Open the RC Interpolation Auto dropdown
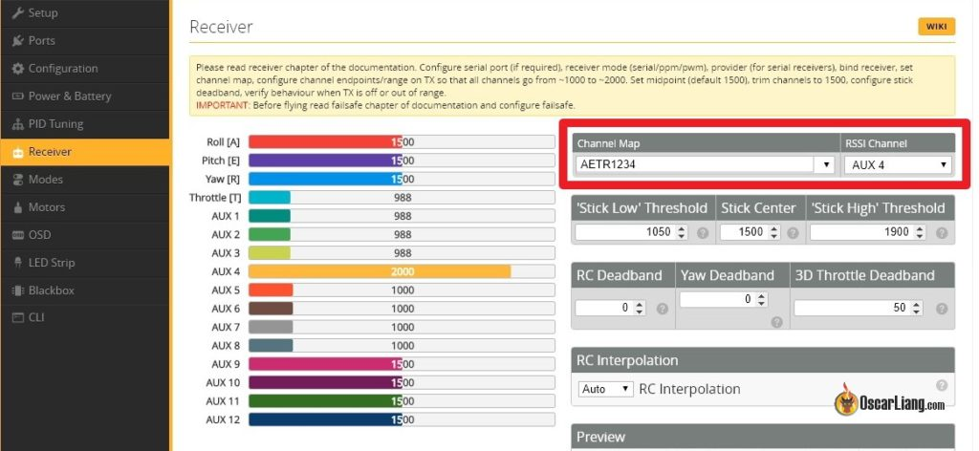 [605, 389]
